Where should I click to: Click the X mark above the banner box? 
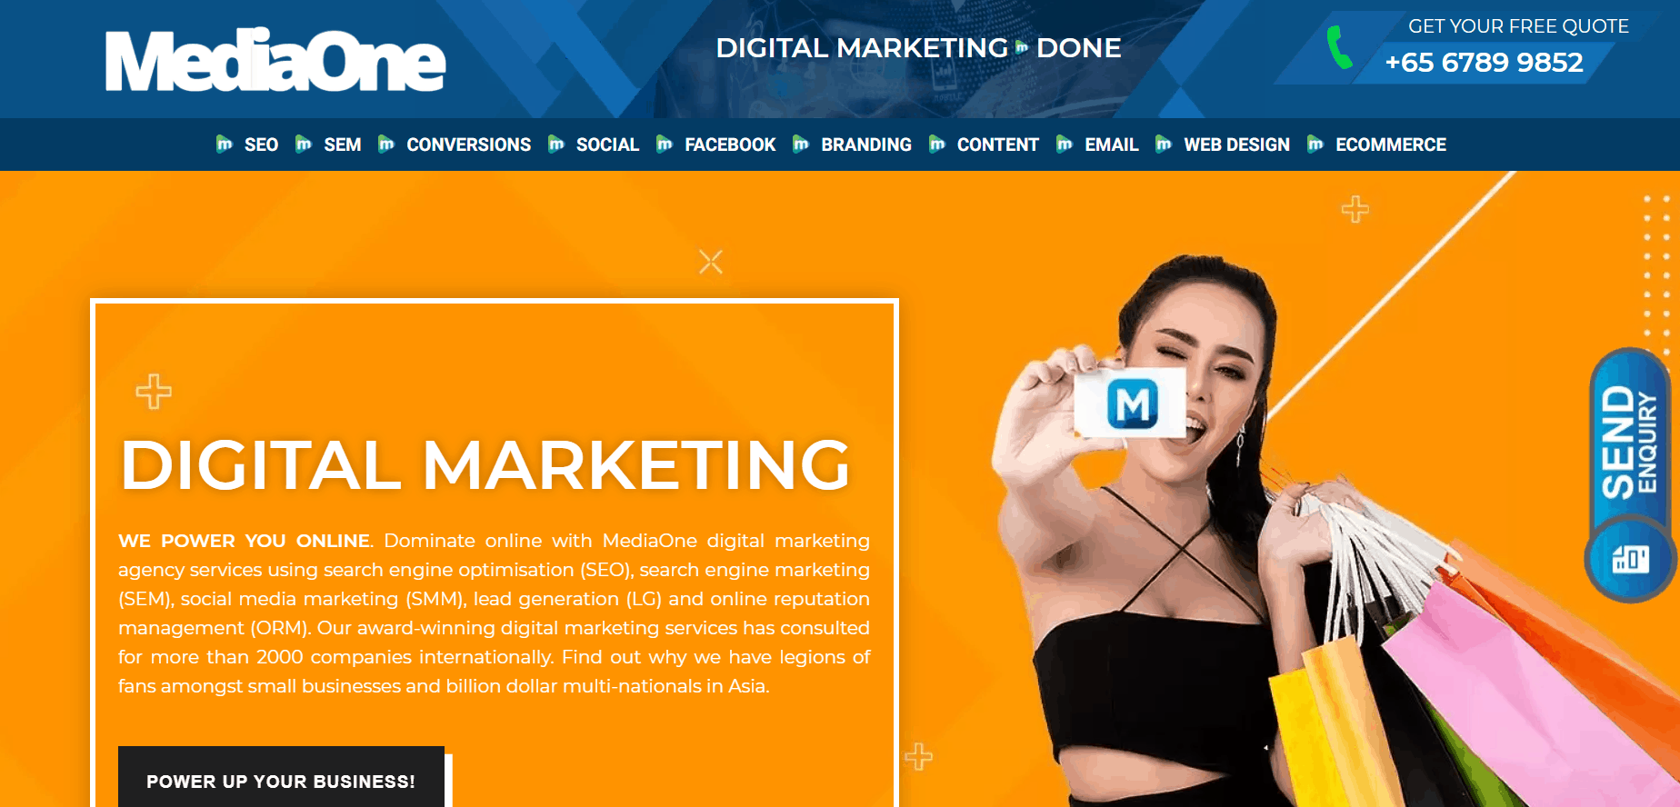point(711,262)
